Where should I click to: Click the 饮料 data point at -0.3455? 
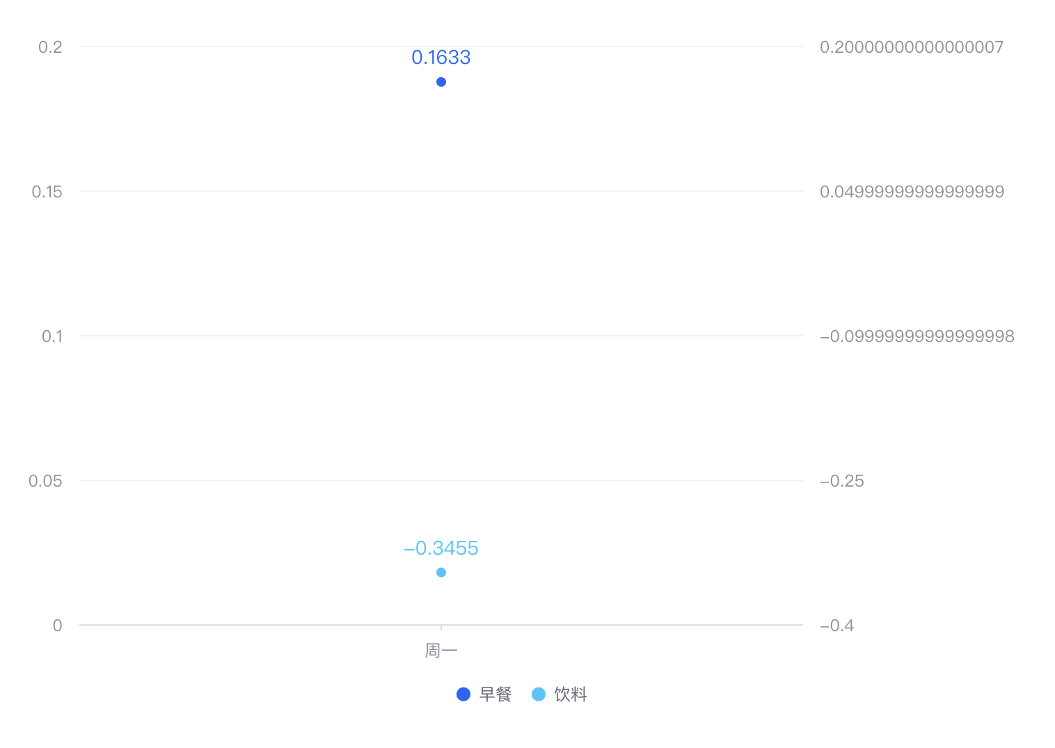pos(441,573)
